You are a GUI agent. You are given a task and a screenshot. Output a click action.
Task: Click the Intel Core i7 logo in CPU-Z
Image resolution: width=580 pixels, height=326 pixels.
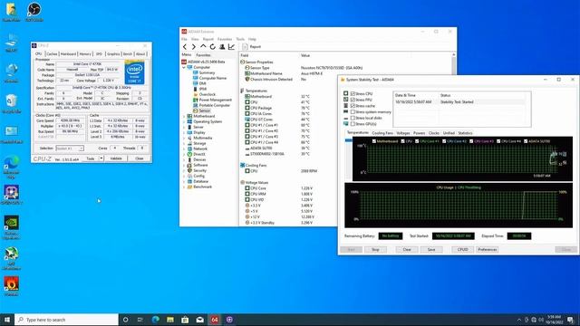click(x=135, y=72)
